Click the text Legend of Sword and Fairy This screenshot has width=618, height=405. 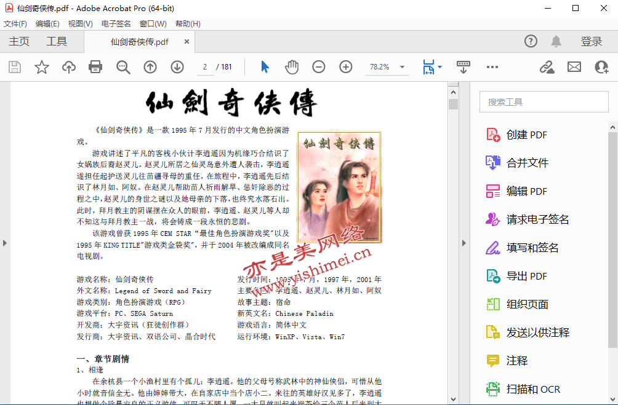(x=163, y=291)
